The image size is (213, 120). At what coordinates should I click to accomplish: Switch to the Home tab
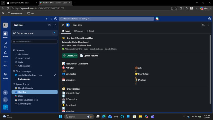(66, 31)
